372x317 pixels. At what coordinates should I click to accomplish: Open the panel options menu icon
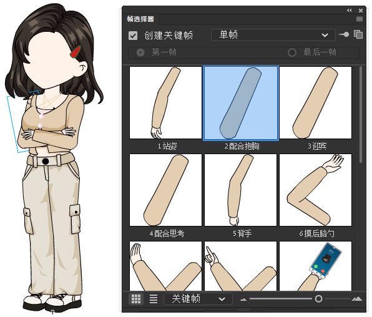[360, 19]
